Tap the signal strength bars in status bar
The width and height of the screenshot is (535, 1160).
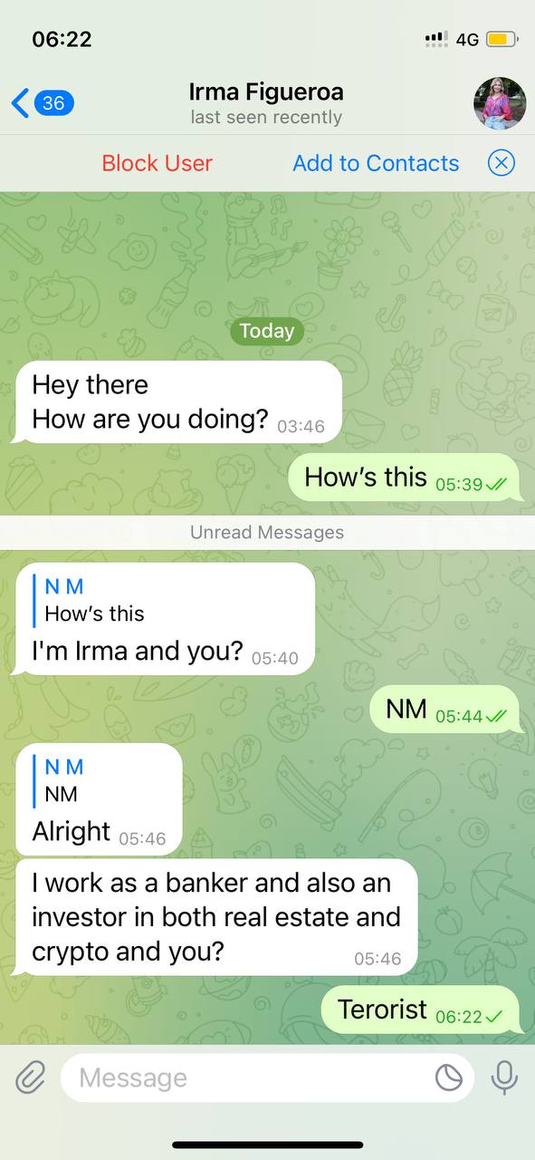pyautogui.click(x=435, y=39)
